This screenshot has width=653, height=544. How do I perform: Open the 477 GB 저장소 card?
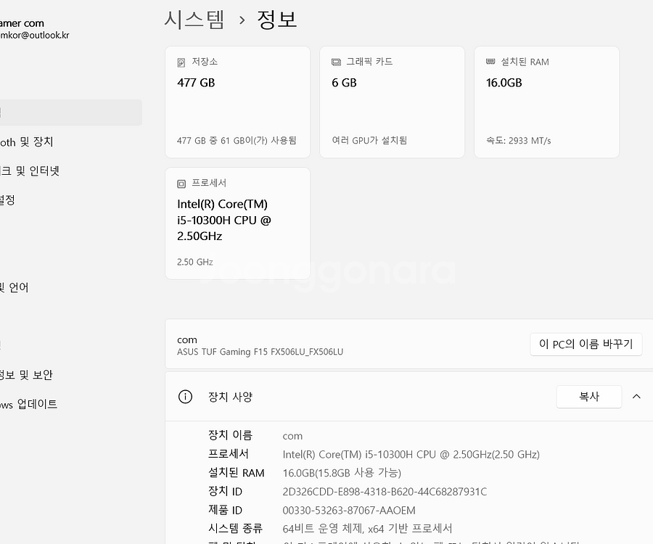pyautogui.click(x=238, y=102)
